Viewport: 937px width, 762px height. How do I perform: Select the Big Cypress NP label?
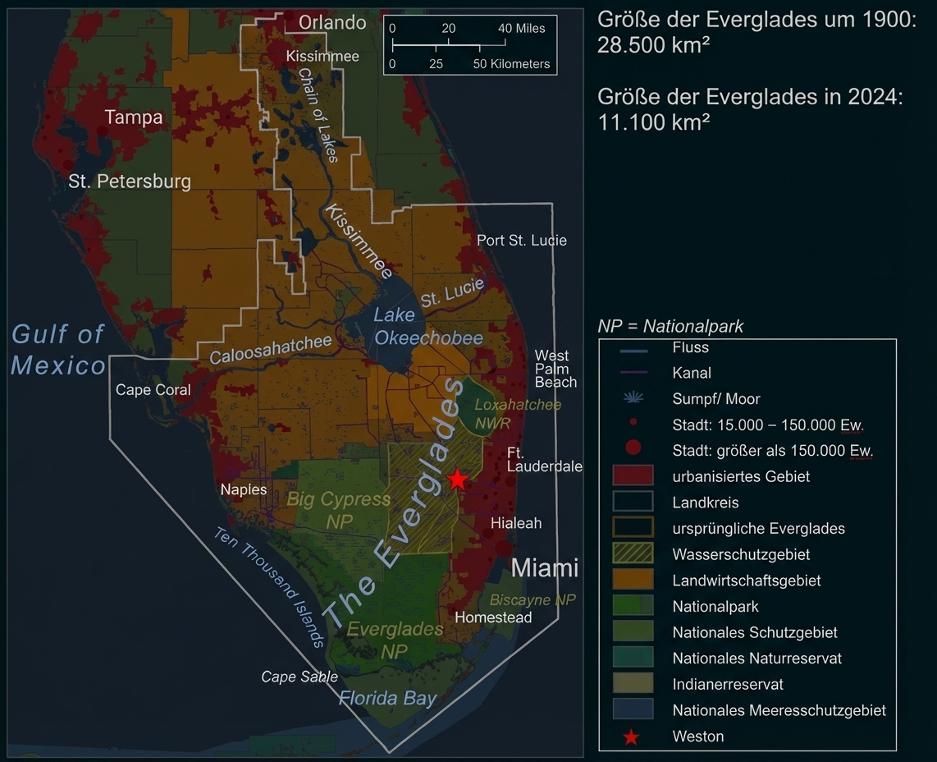[339, 509]
